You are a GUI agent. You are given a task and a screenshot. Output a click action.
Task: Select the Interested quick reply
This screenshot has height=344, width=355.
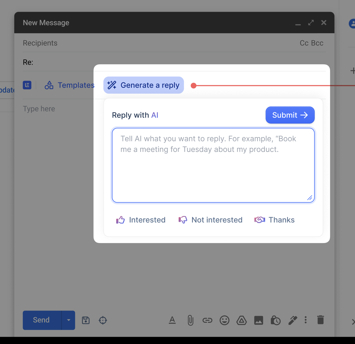[141, 220]
